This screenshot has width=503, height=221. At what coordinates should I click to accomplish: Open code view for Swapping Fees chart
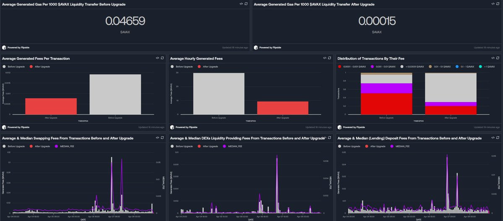(x=157, y=138)
